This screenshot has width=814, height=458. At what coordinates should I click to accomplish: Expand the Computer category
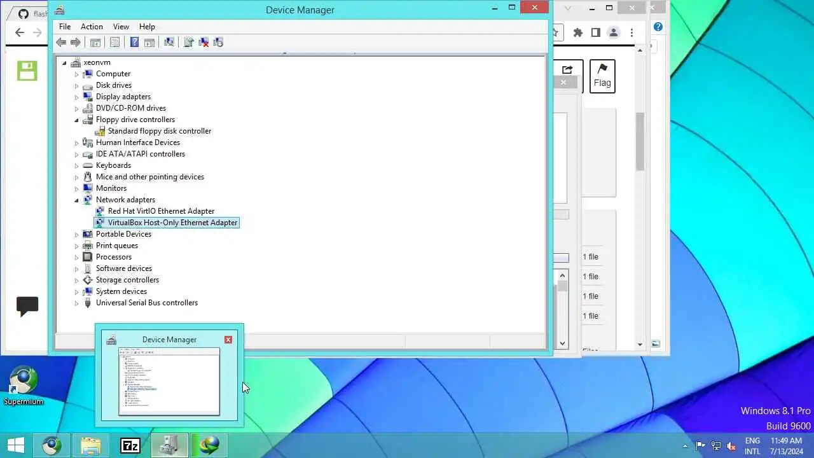[x=77, y=74]
